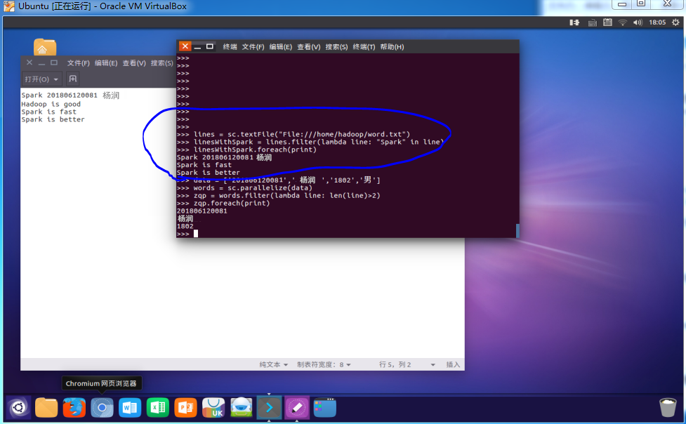
Task: Open the multitasking window view dock icon
Action: click(325, 408)
